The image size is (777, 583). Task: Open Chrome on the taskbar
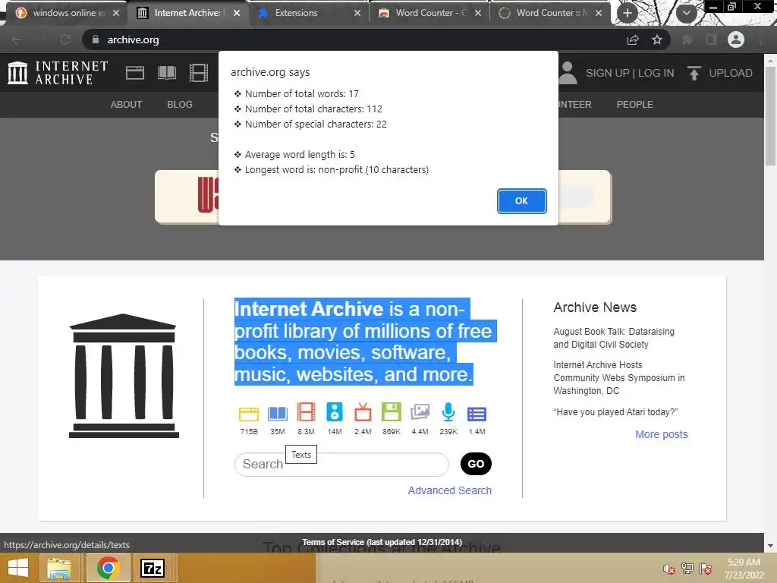[x=108, y=568]
